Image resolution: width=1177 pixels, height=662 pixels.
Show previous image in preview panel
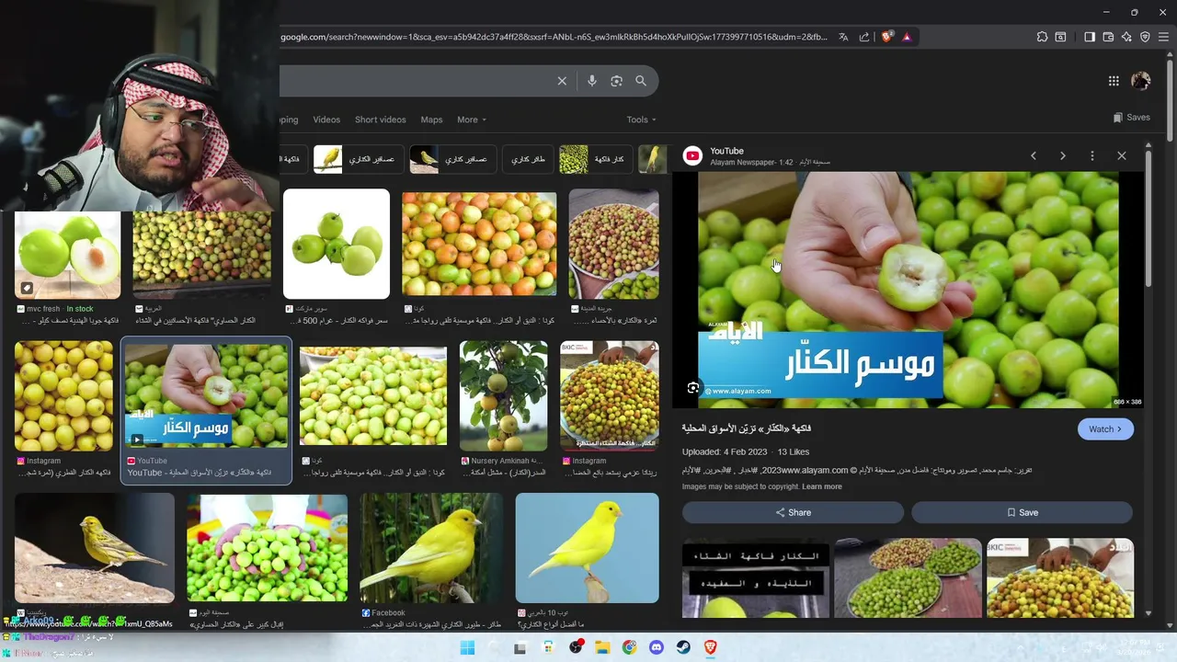1034,156
